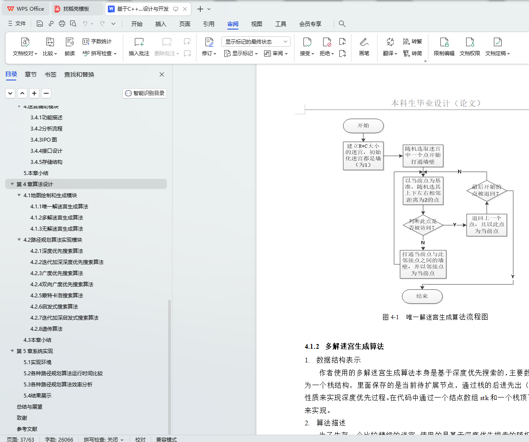Click the 翻译 translate icon

pyautogui.click(x=390, y=42)
